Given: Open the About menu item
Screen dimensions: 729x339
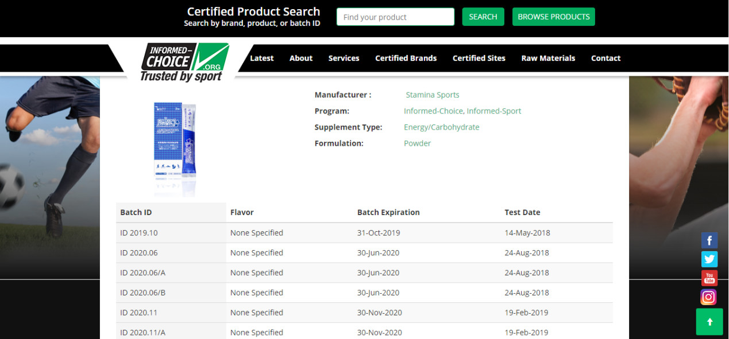Looking at the screenshot, I should (x=301, y=59).
